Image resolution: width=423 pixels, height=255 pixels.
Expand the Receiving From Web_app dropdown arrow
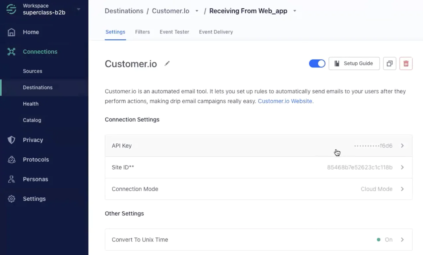point(295,11)
